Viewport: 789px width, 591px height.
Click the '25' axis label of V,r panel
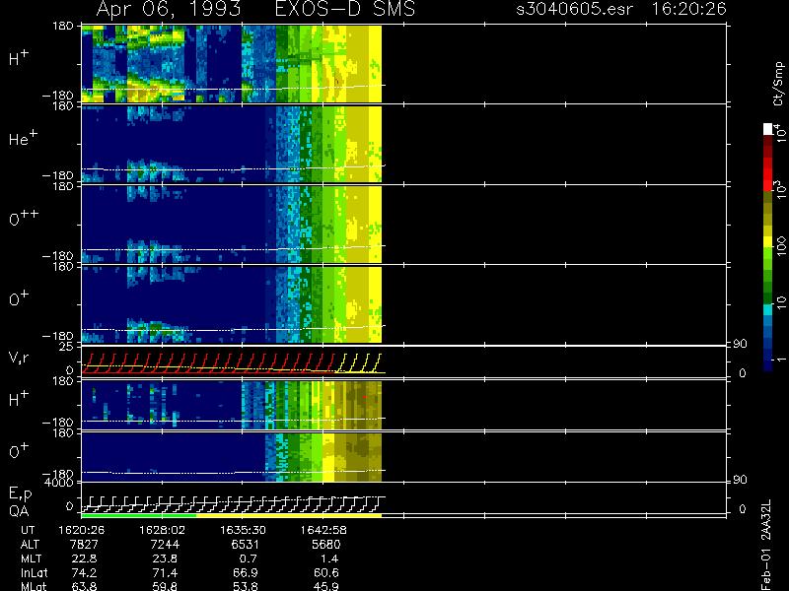click(67, 347)
